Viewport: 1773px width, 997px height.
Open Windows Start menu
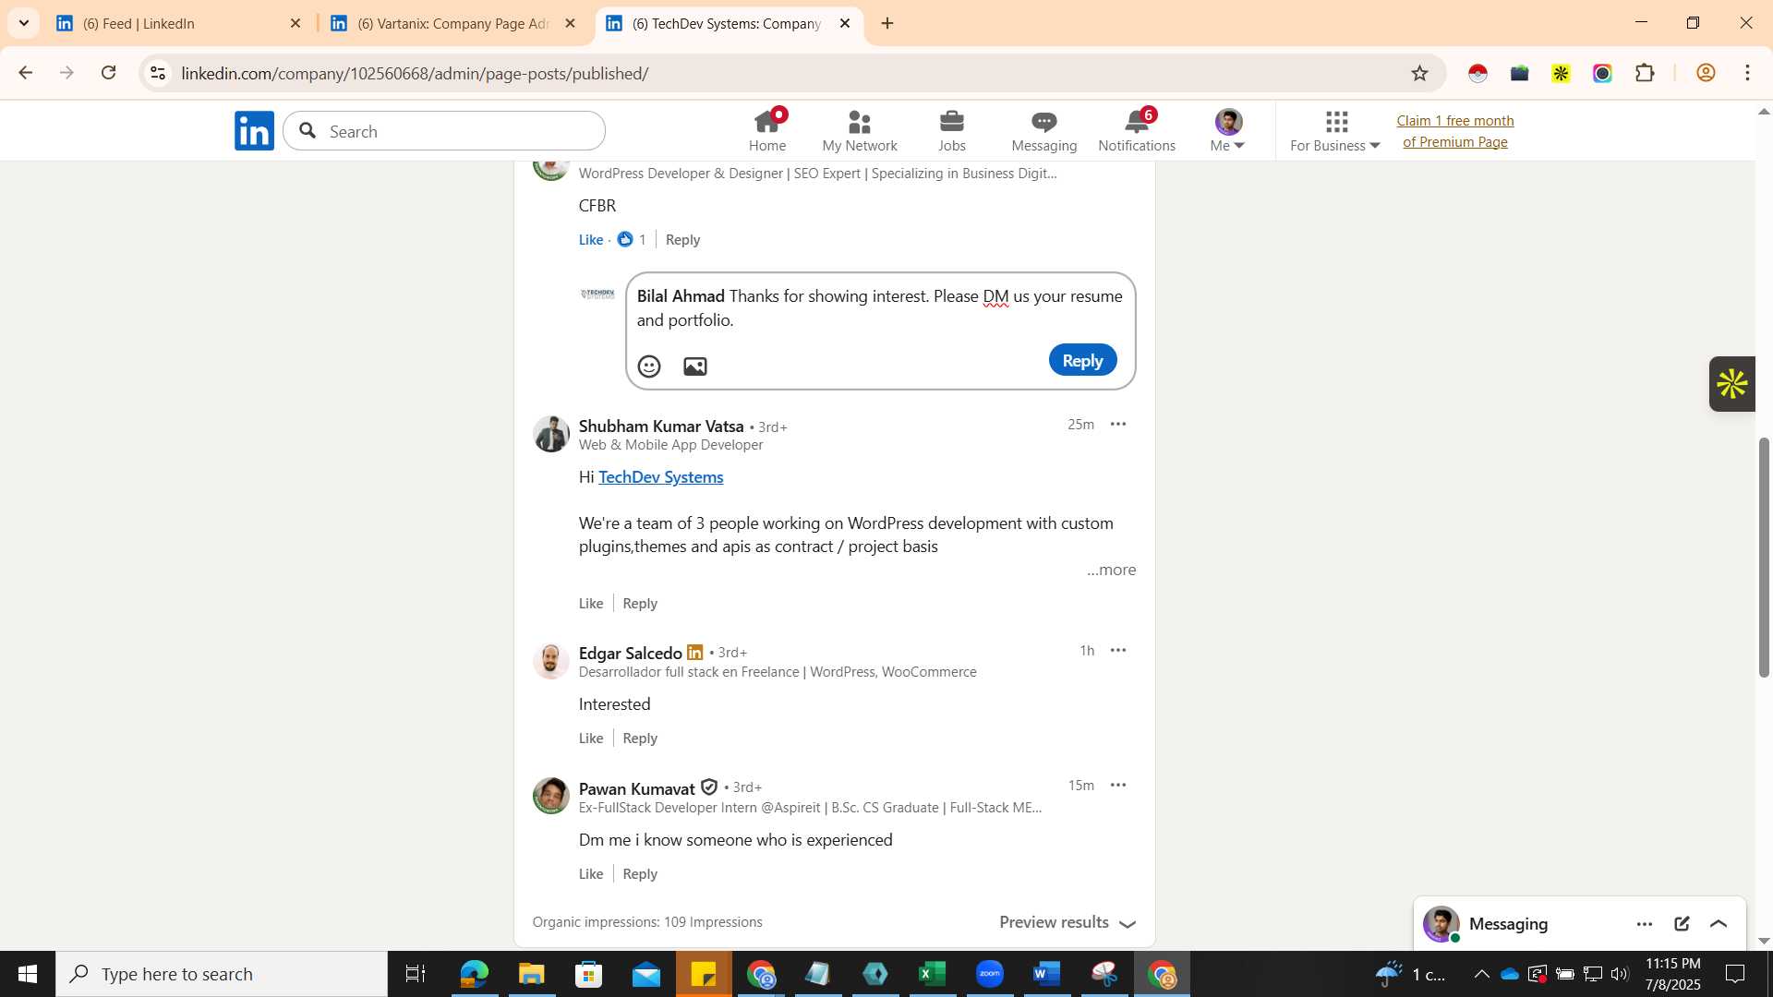tap(27, 974)
